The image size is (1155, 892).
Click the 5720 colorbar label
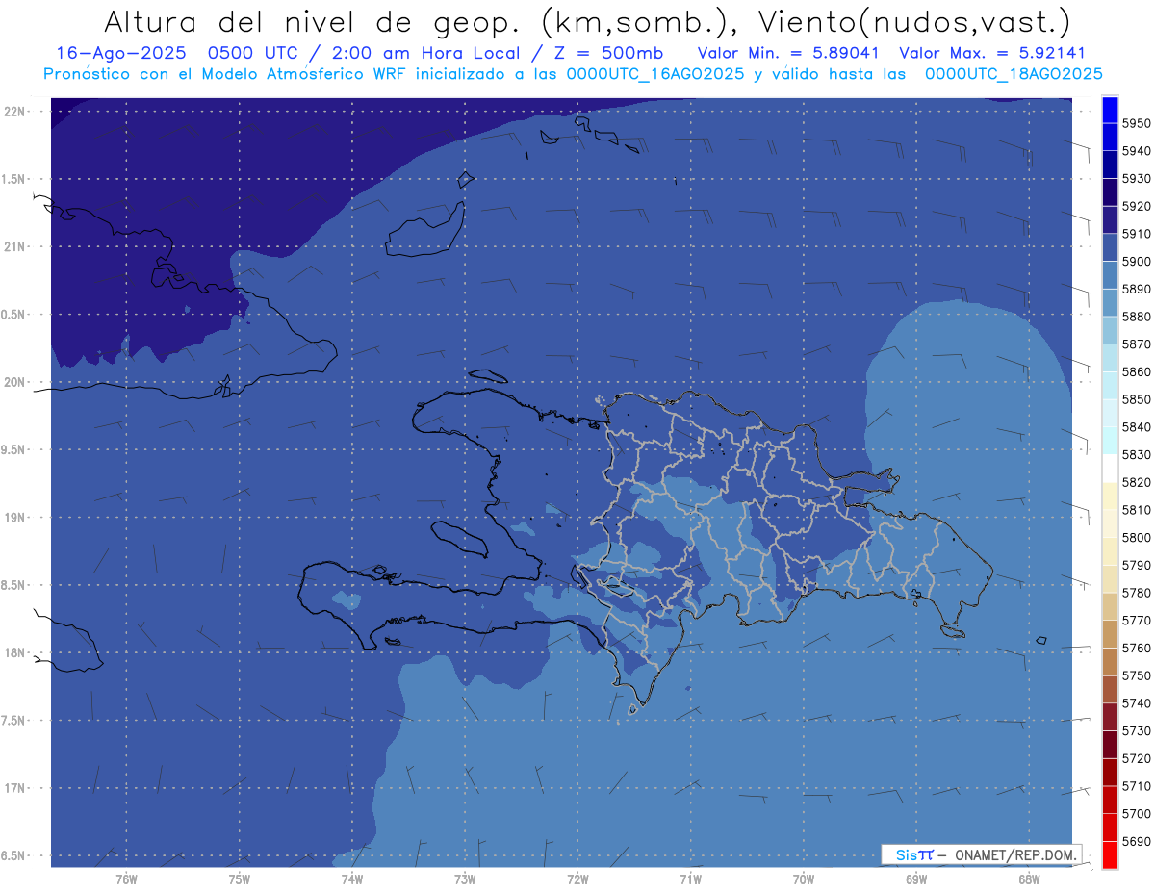click(1135, 758)
